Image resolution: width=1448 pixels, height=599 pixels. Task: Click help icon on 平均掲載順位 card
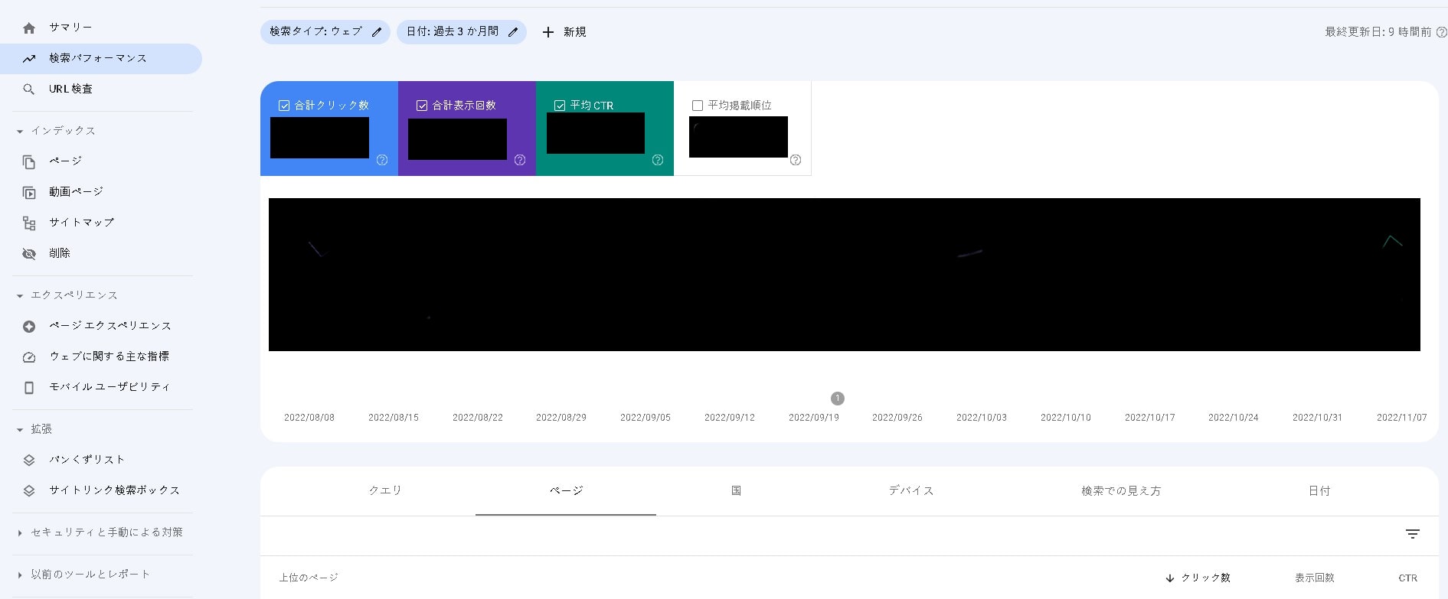[x=796, y=160]
